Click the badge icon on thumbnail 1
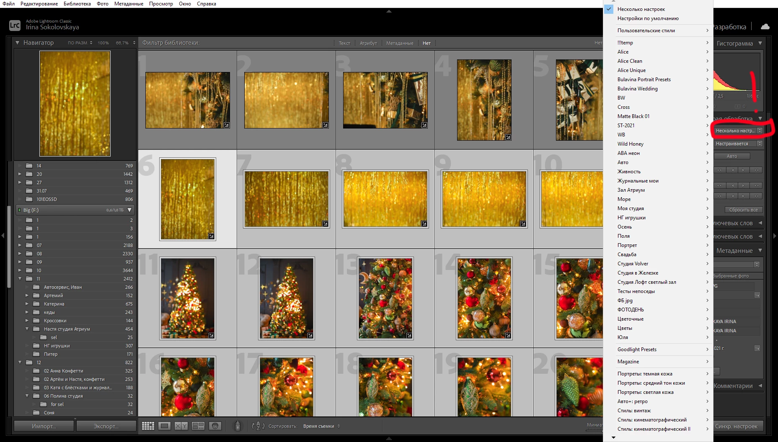Image resolution: width=778 pixels, height=442 pixels. 227,125
